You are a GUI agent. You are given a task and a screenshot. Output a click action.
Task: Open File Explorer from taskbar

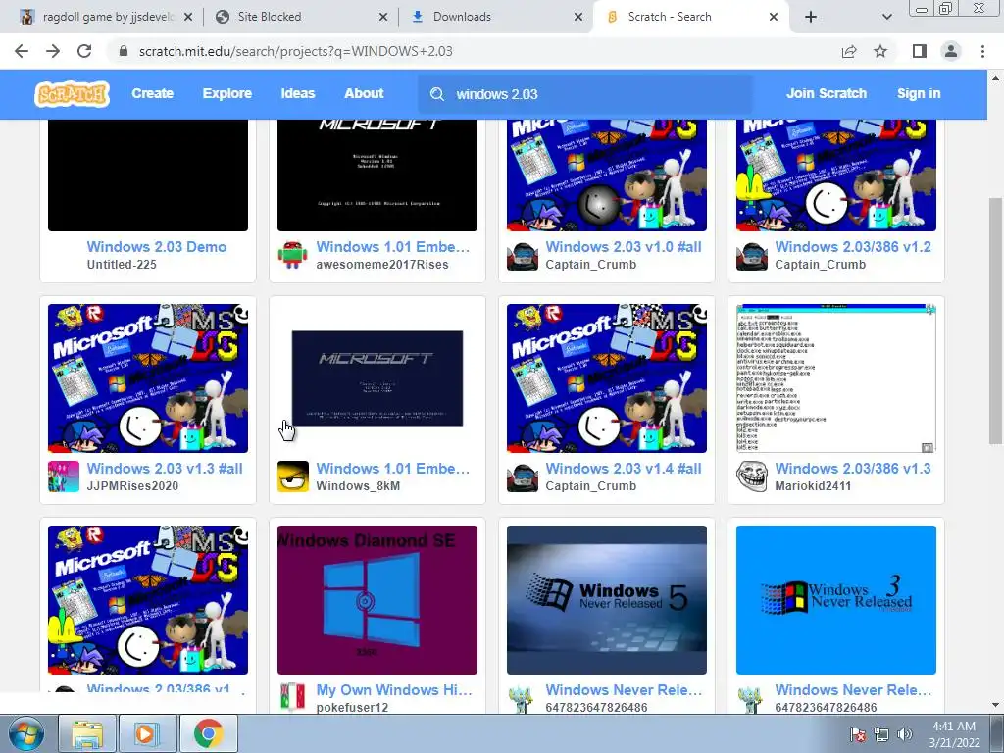(87, 733)
